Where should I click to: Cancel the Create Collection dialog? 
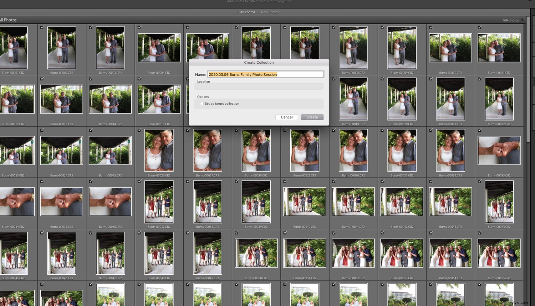tap(286, 117)
